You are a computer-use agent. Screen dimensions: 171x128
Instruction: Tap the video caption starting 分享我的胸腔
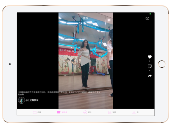click(x=59, y=93)
